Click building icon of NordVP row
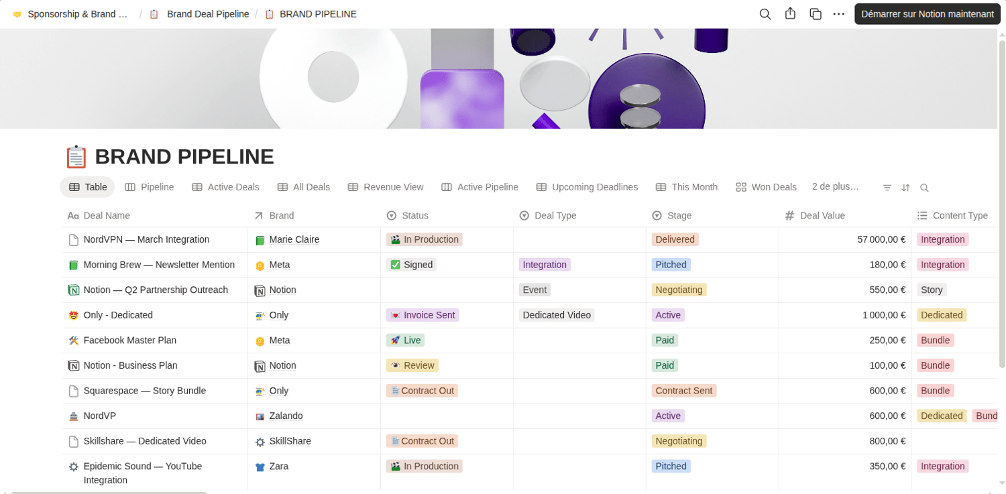The image size is (1006, 494). 74,416
